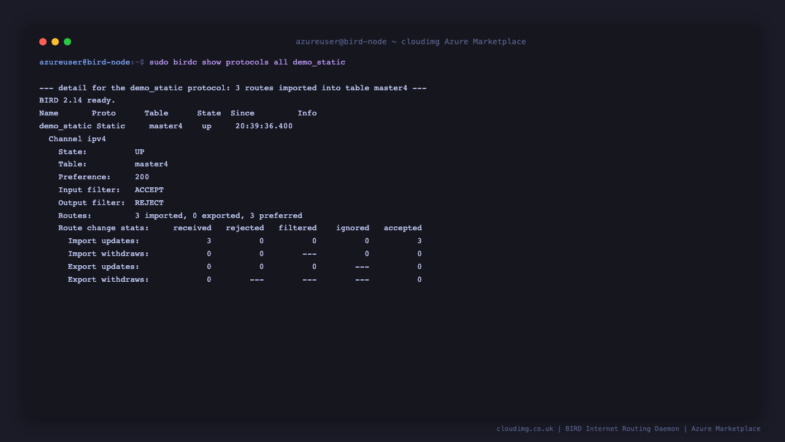
Task: Click the preference value '200'
Action: coord(142,177)
